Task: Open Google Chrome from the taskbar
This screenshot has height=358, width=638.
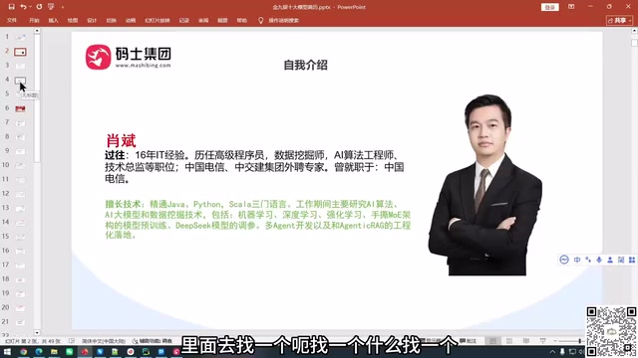Action: click(24, 351)
